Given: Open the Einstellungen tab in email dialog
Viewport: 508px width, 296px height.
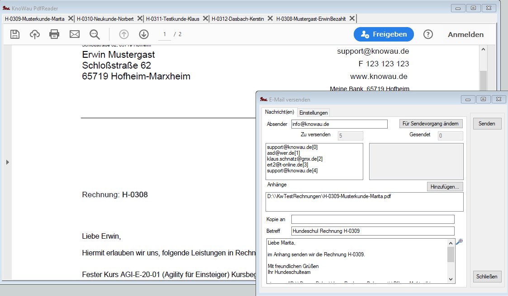Looking at the screenshot, I should pyautogui.click(x=313, y=112).
